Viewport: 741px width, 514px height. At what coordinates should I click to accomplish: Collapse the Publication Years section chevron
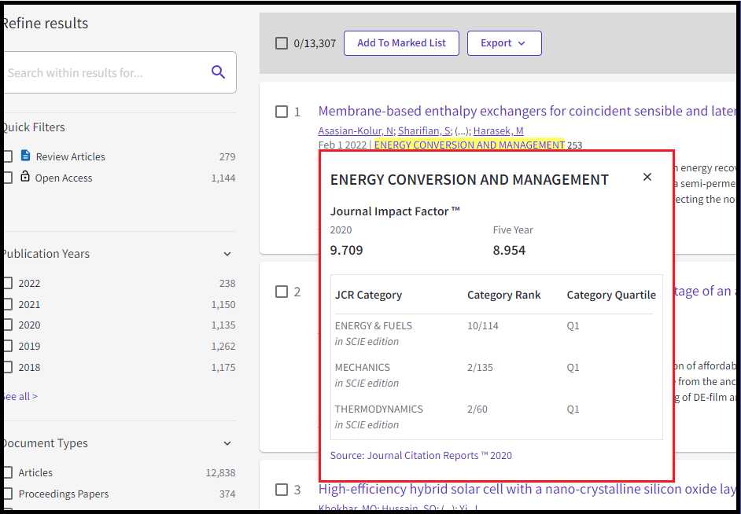(227, 254)
